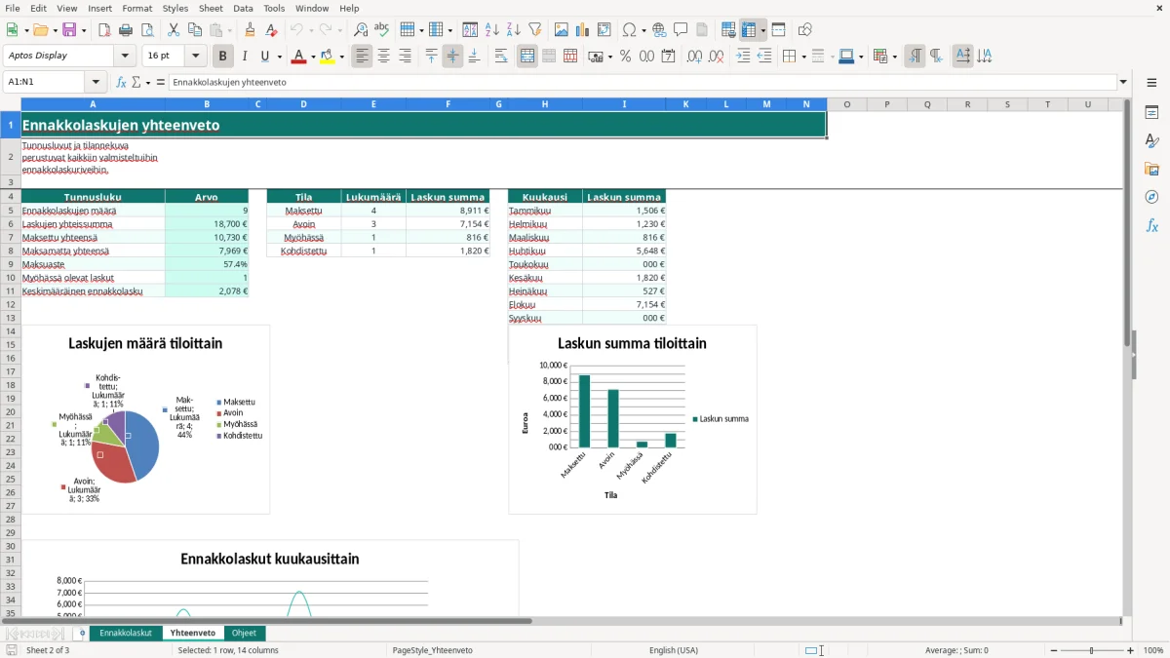
Task: Open the font size dropdown showing 16 pt
Action: pos(196,57)
